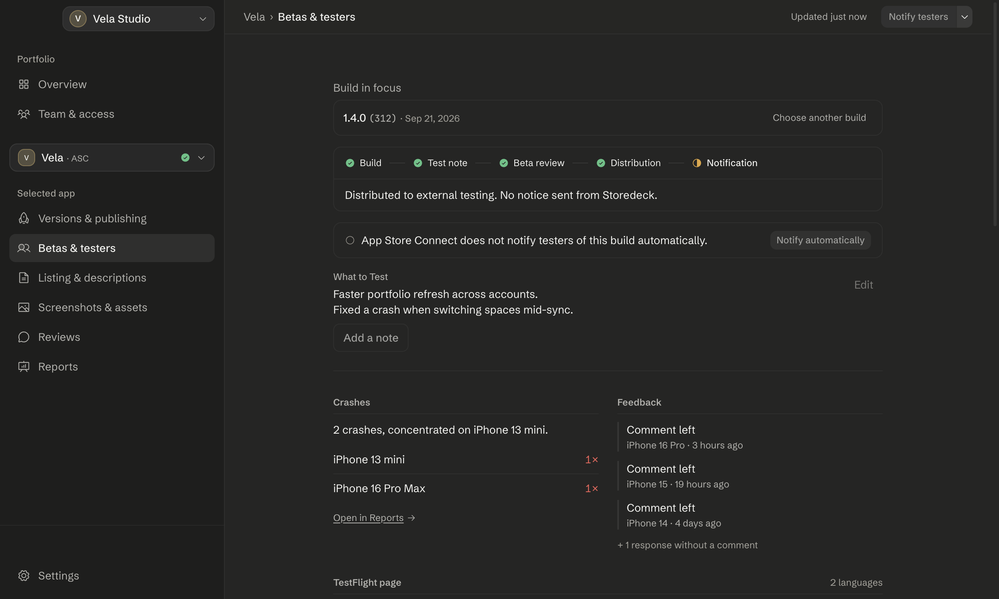The height and width of the screenshot is (599, 999).
Task: Click the green connected status icon beside Vela ASC
Action: 185,158
